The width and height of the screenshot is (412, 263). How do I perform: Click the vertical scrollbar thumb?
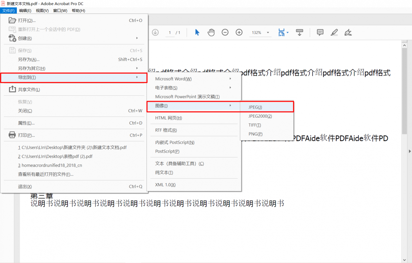tap(404, 91)
